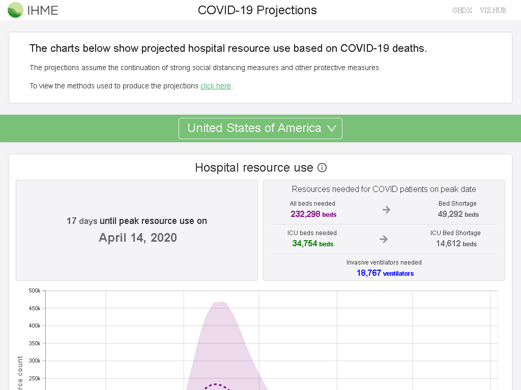Click the 34,754 ICU beds value
This screenshot has width=521, height=390.
[x=313, y=243]
